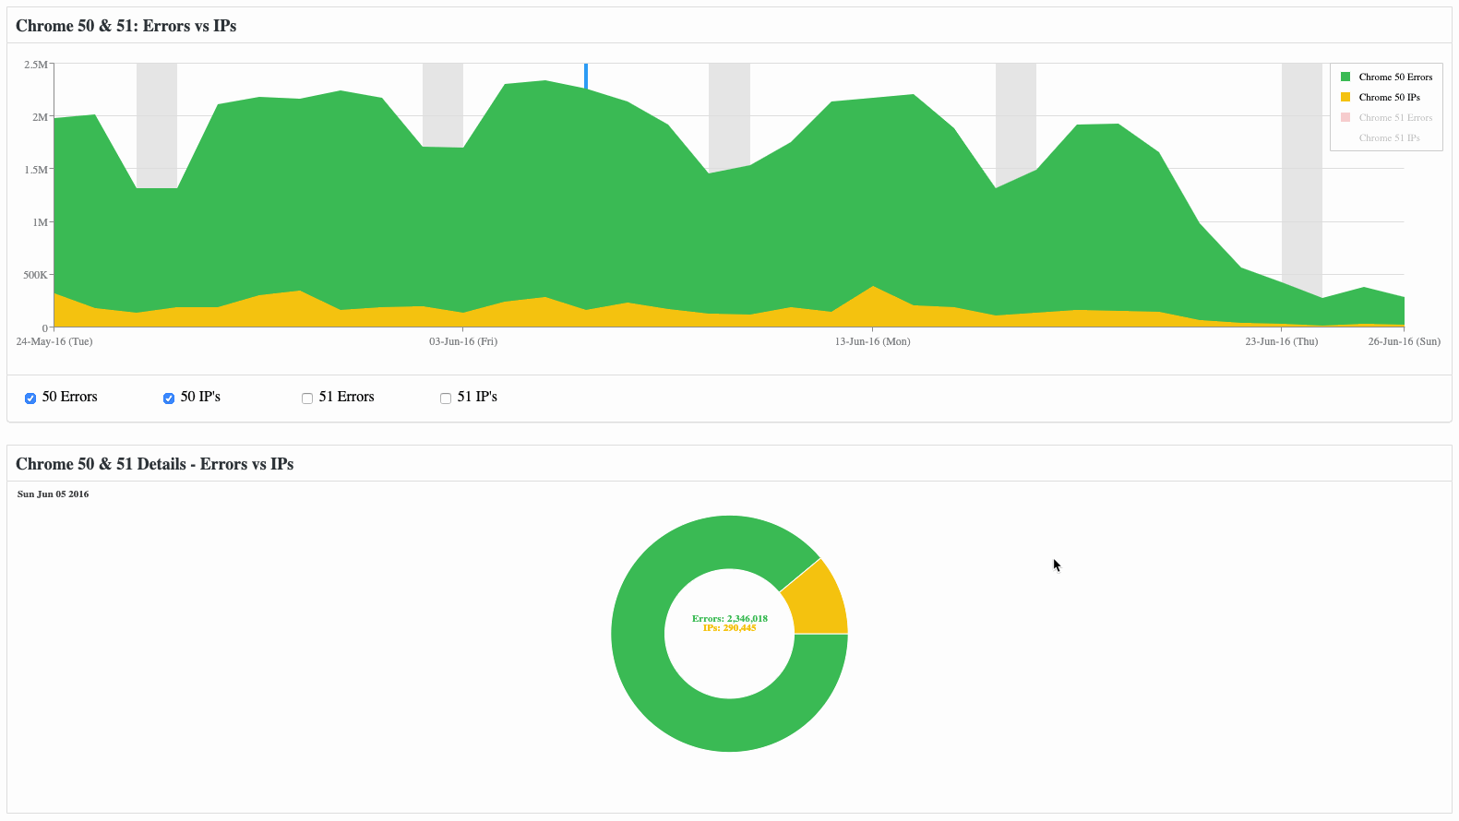Click yellow Chrome 50 IPs legend swatch
1459x821 pixels.
coord(1345,97)
